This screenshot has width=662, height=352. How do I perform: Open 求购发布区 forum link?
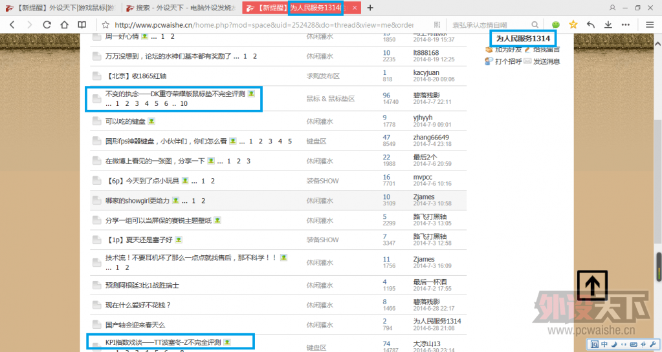(323, 76)
